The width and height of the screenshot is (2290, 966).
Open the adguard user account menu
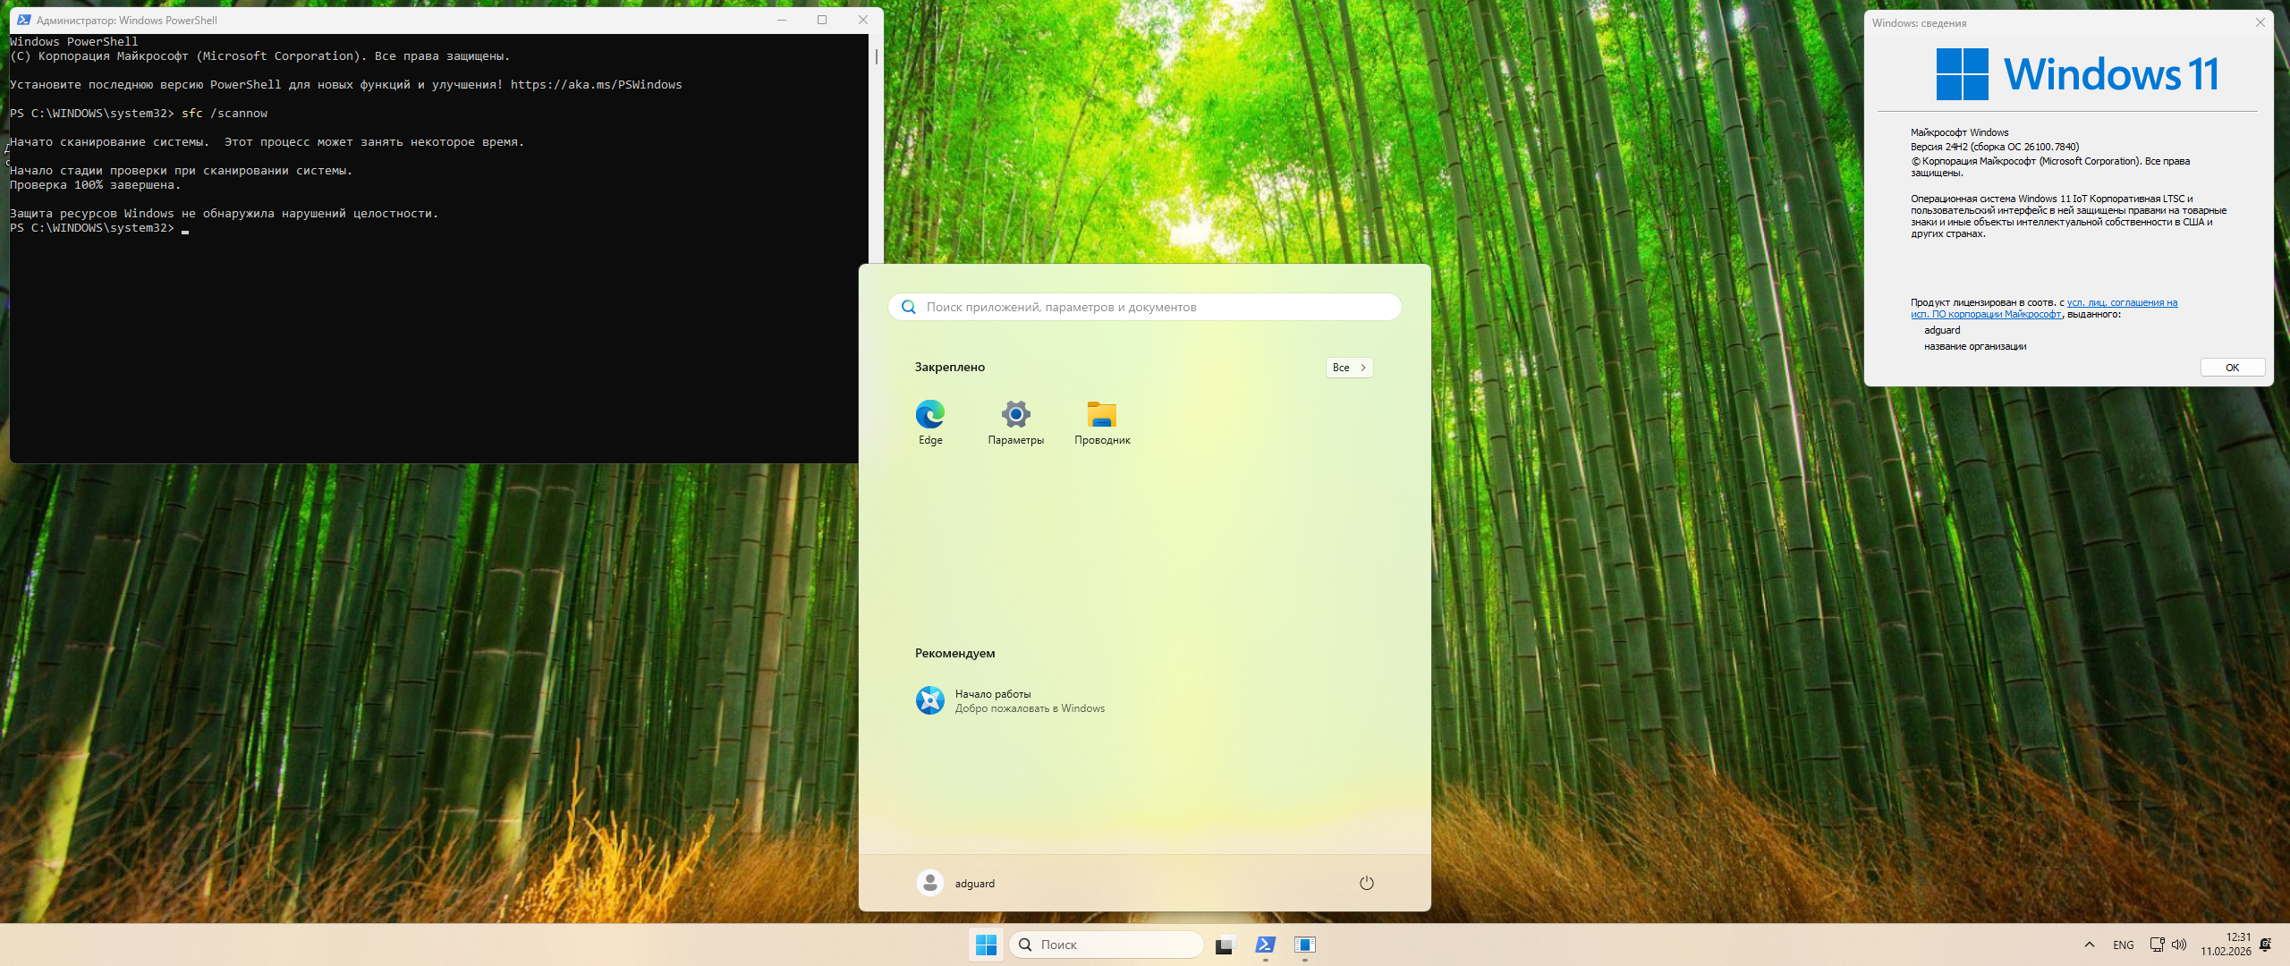[x=956, y=883]
